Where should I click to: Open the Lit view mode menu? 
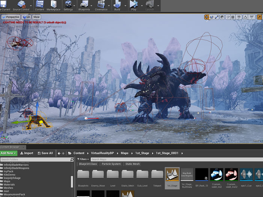click(26, 17)
